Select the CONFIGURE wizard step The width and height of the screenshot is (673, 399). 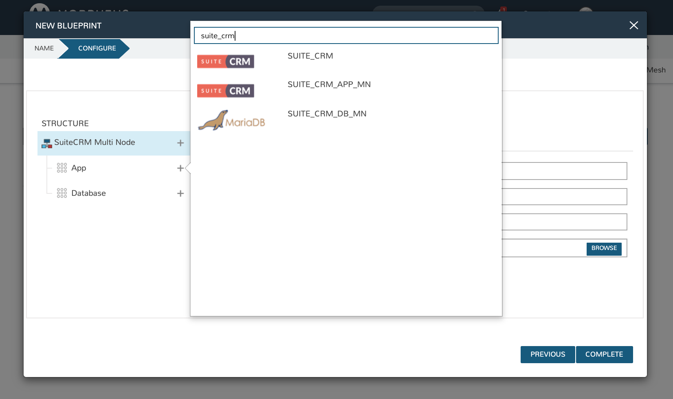(x=97, y=48)
